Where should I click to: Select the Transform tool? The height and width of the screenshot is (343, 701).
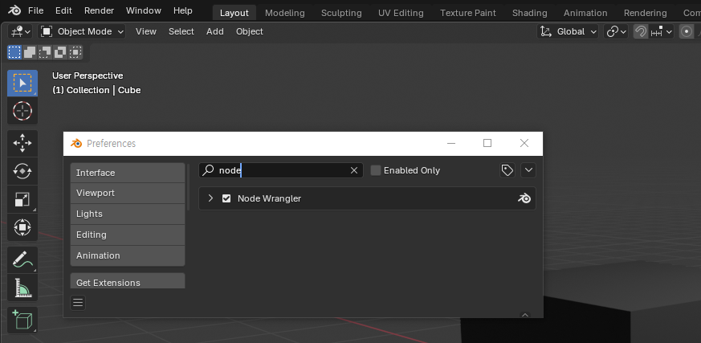tap(22, 227)
